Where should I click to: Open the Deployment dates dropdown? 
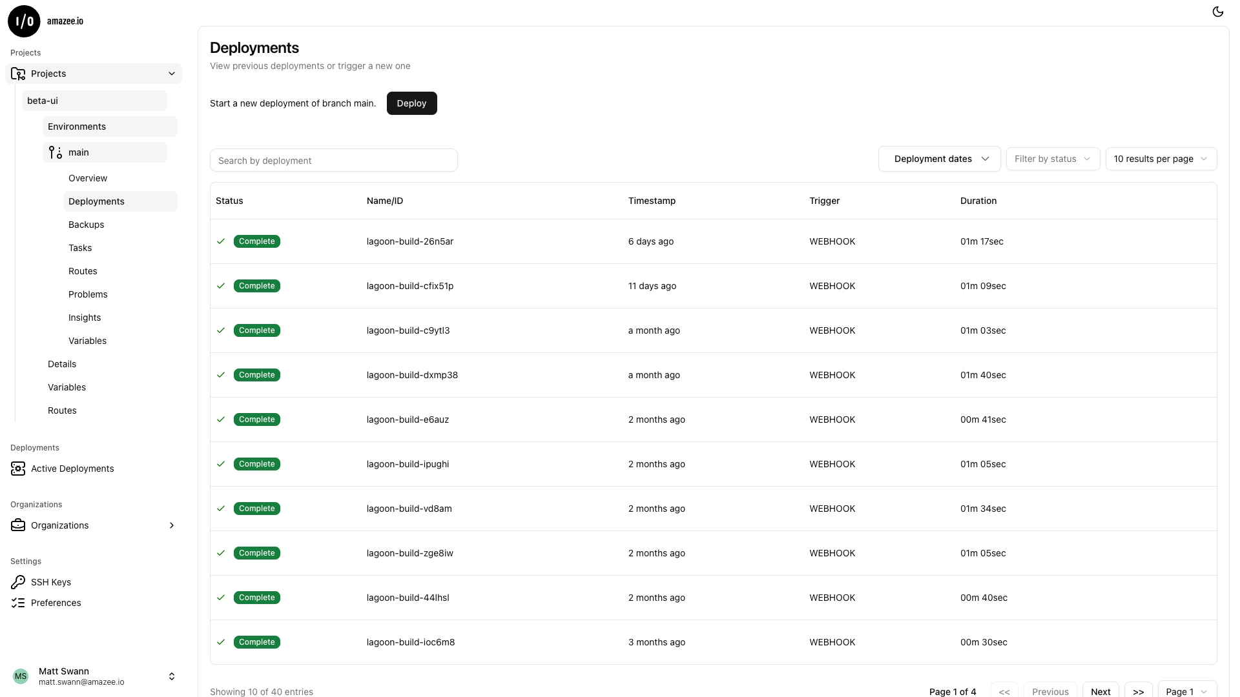(x=939, y=159)
